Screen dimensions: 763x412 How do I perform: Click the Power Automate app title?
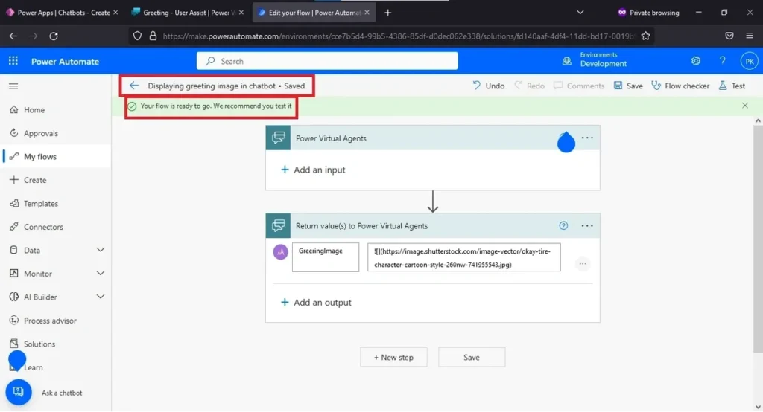pos(66,61)
